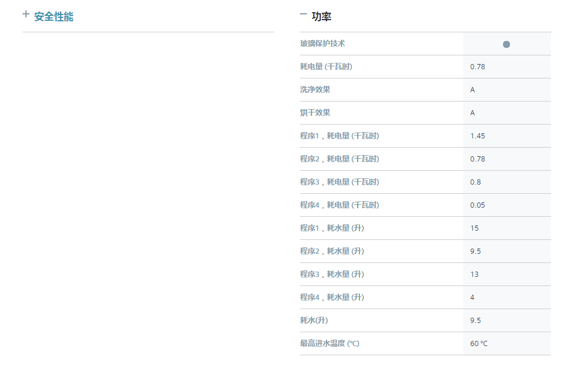The width and height of the screenshot is (574, 372).
Task: Select the 洗净效果 row
Action: (425, 90)
